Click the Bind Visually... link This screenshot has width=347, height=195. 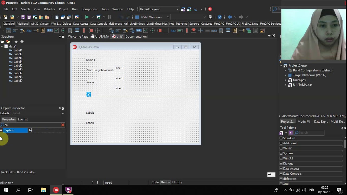(x=27, y=172)
